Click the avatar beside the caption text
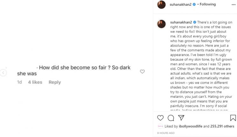This screenshot has width=237, height=137. pos(161,23)
